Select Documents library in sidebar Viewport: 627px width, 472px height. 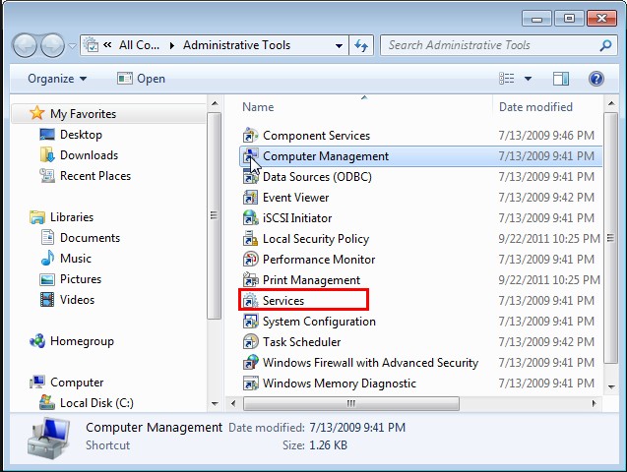90,238
